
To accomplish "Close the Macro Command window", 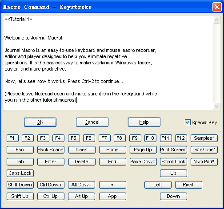I will click(217, 7).
